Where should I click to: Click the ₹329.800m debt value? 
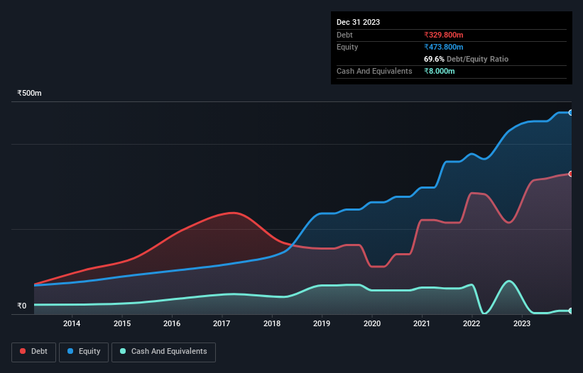pos(444,35)
